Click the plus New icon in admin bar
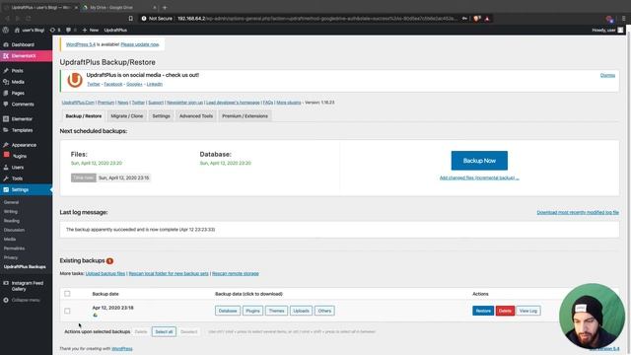This screenshot has width=631, height=355. pyautogui.click(x=85, y=30)
